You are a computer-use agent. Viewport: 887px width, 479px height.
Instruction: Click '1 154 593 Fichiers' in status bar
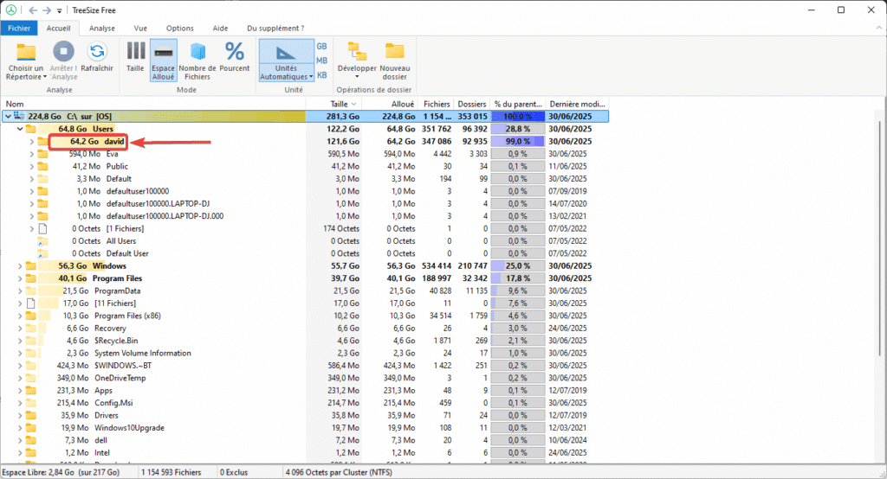pyautogui.click(x=172, y=472)
